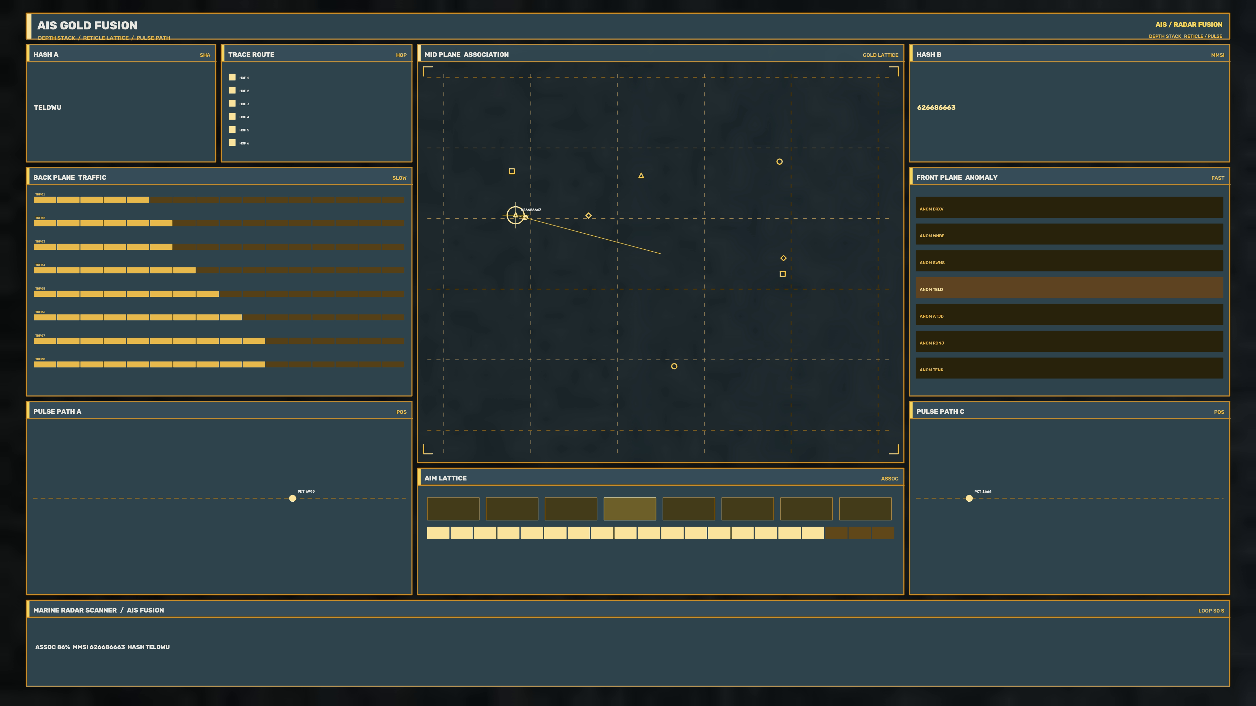This screenshot has width=1256, height=706.
Task: Toggle the HOP 6 checkbox
Action: 232,143
